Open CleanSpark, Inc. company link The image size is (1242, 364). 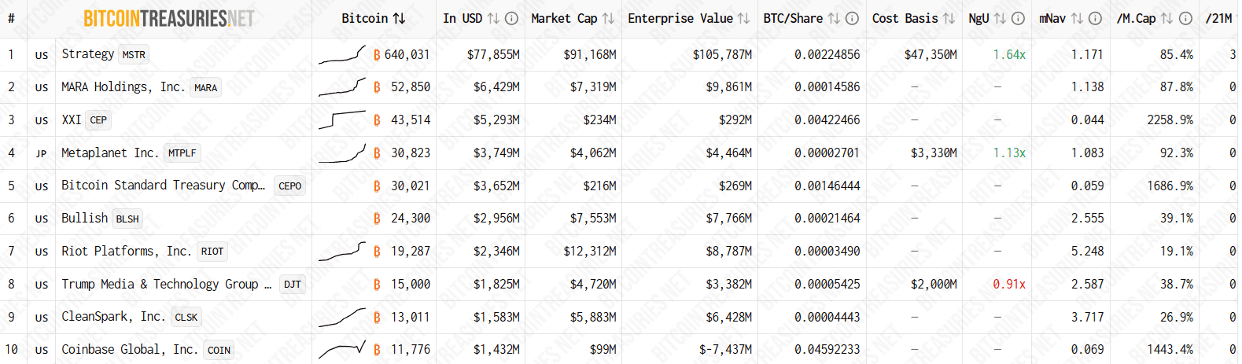pyautogui.click(x=113, y=316)
